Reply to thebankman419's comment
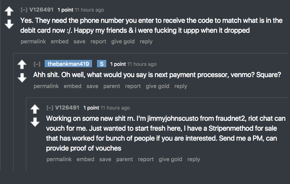Screen dimensions: 290x184 [x=181, y=86]
